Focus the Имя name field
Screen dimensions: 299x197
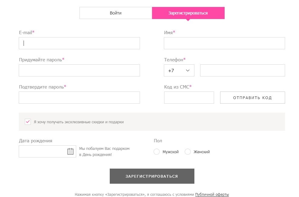[224, 43]
